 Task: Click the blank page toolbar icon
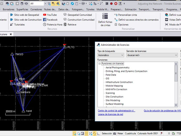pos(68,4)
